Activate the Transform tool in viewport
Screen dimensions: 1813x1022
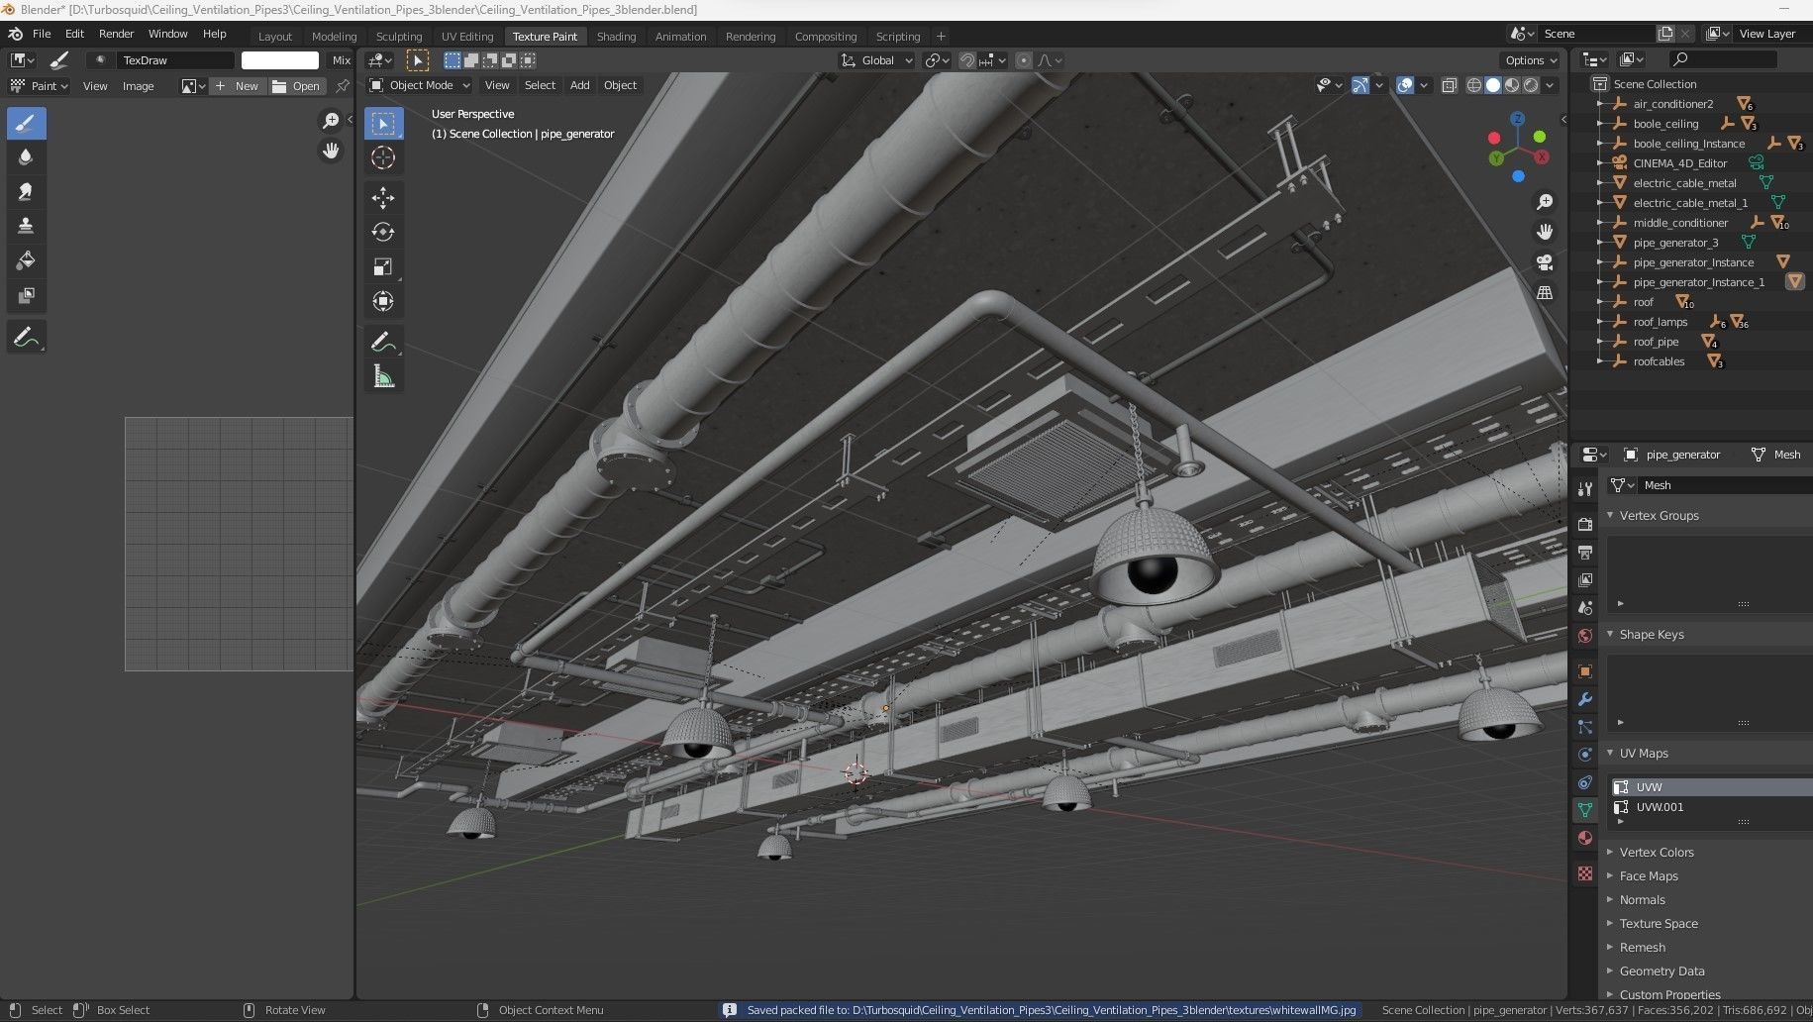coord(383,301)
